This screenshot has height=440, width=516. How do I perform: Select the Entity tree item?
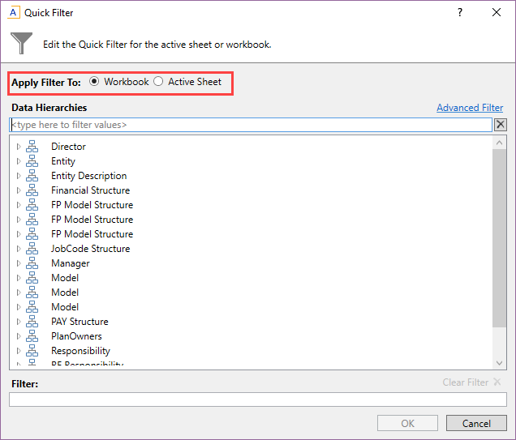click(63, 161)
